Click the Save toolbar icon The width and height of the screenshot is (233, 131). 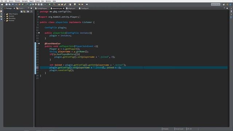7,4
